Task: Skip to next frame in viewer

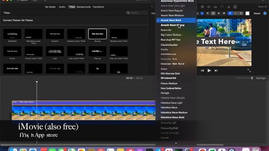Action: [x=216, y=70]
